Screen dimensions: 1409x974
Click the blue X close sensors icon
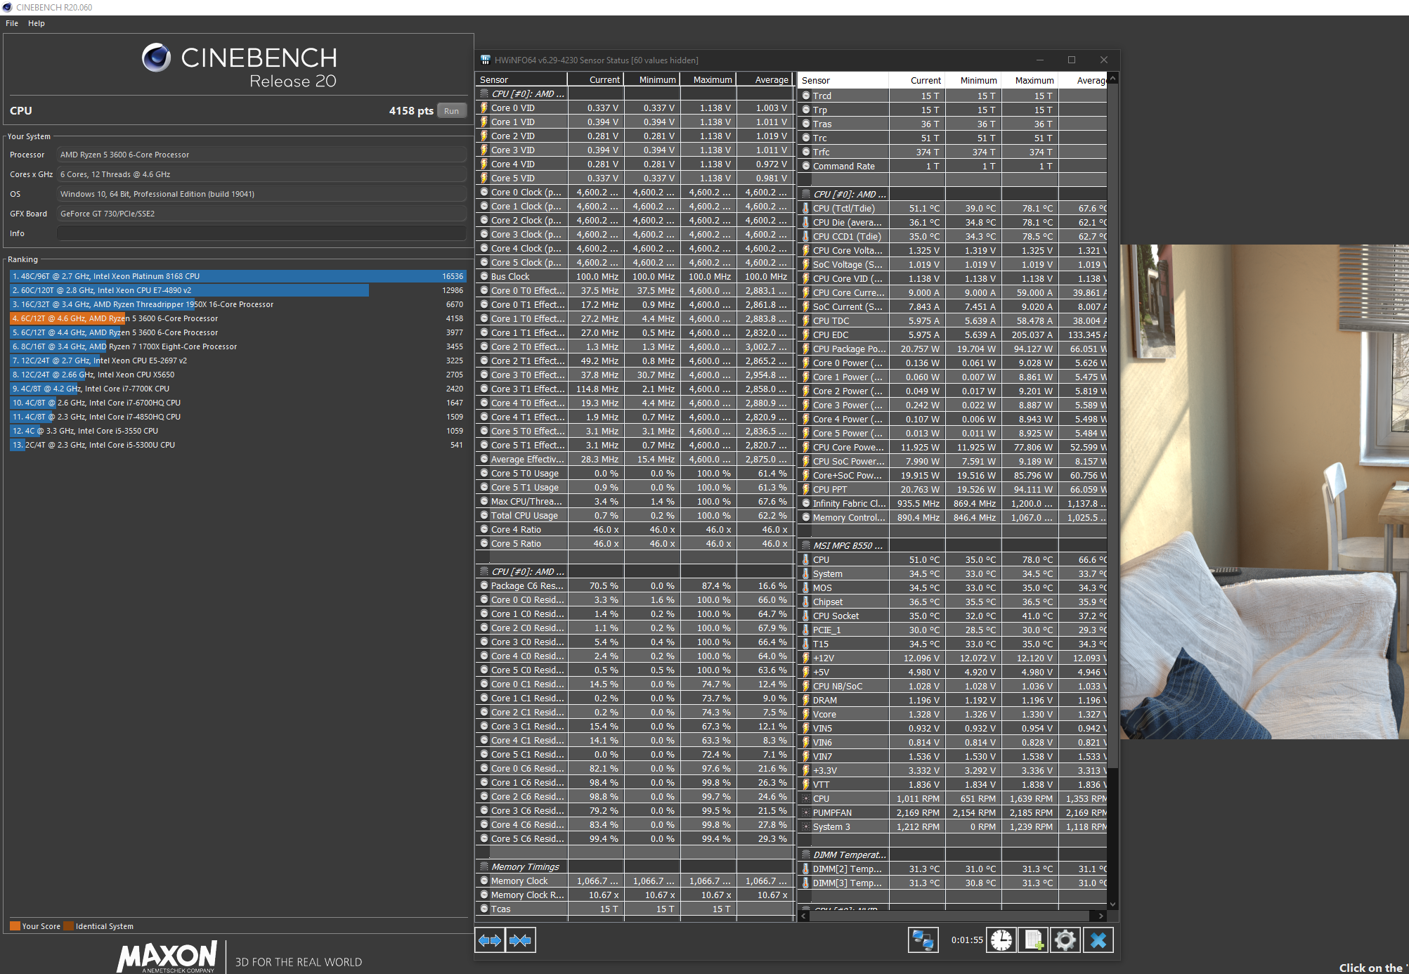coord(1098,940)
